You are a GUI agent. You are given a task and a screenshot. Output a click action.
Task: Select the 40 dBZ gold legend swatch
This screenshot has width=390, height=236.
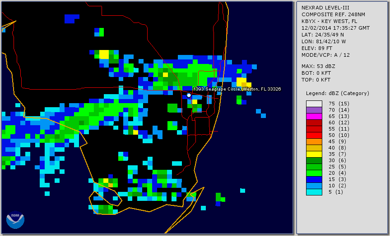tap(314, 148)
